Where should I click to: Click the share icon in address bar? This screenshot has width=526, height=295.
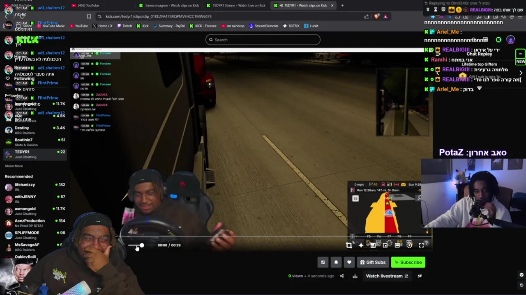367,16
